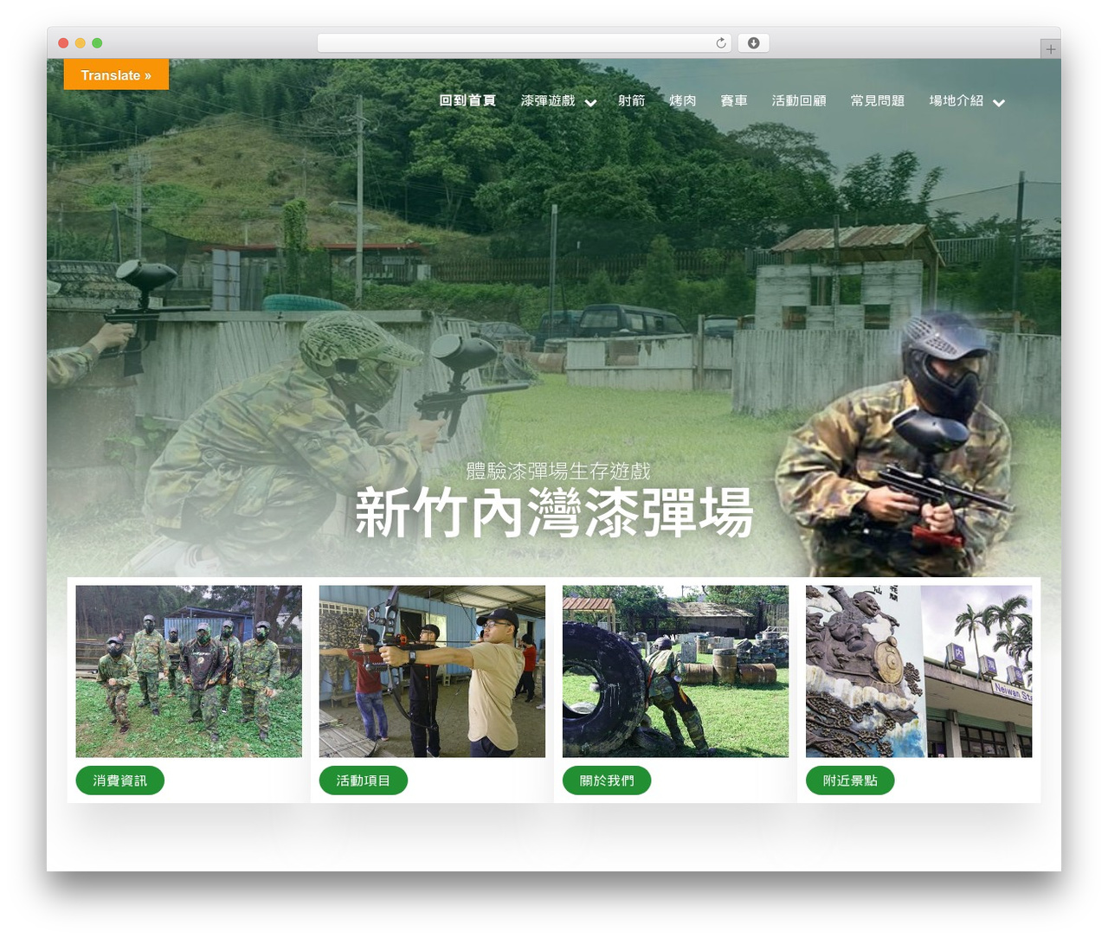This screenshot has height=938, width=1108.
Task: Open the Neiwan station attractions photo
Action: [x=919, y=671]
